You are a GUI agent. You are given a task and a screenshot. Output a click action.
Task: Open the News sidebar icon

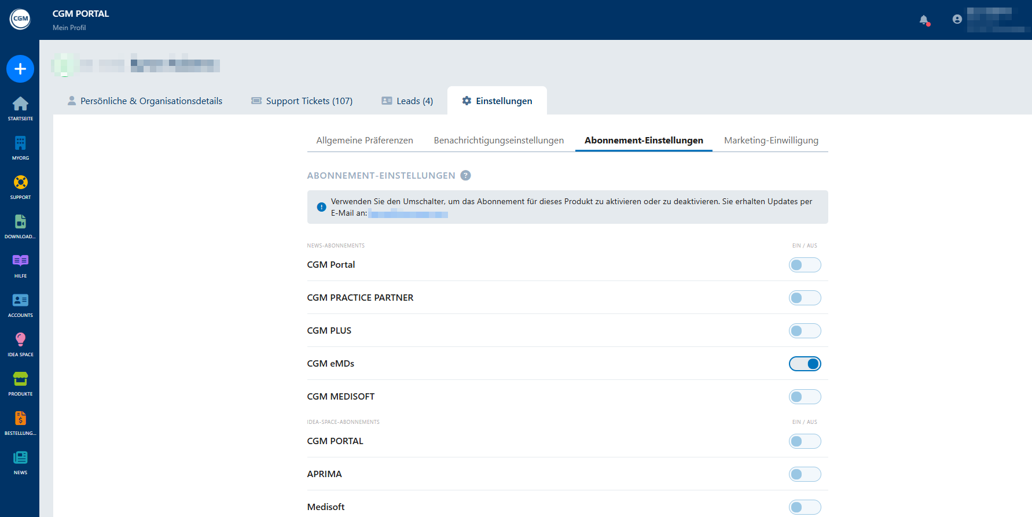pyautogui.click(x=20, y=461)
